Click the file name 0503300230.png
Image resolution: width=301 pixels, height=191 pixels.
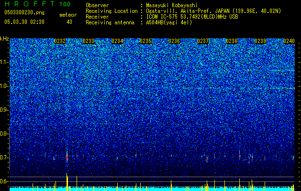[x=24, y=12]
